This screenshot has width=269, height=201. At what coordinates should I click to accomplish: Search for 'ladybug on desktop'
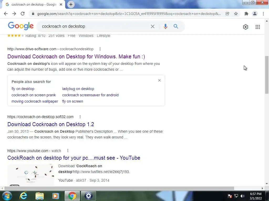coord(78,89)
